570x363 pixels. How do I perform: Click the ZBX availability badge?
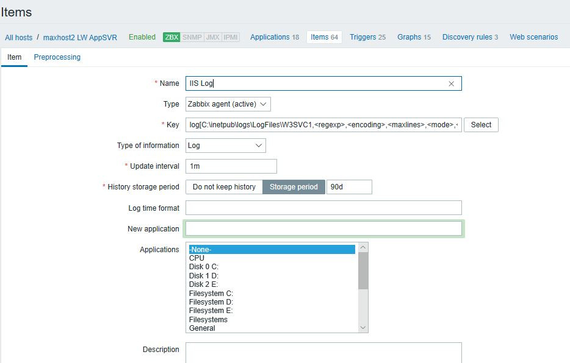pos(171,37)
